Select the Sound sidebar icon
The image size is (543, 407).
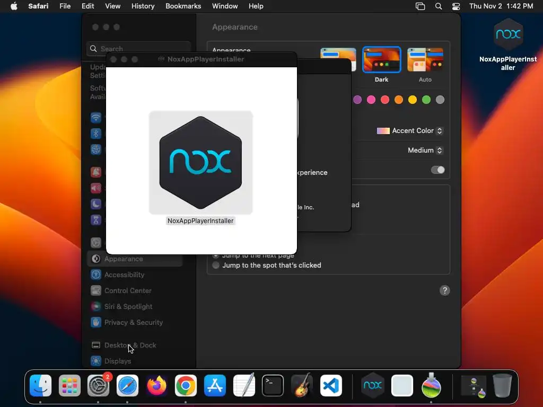coord(96,188)
